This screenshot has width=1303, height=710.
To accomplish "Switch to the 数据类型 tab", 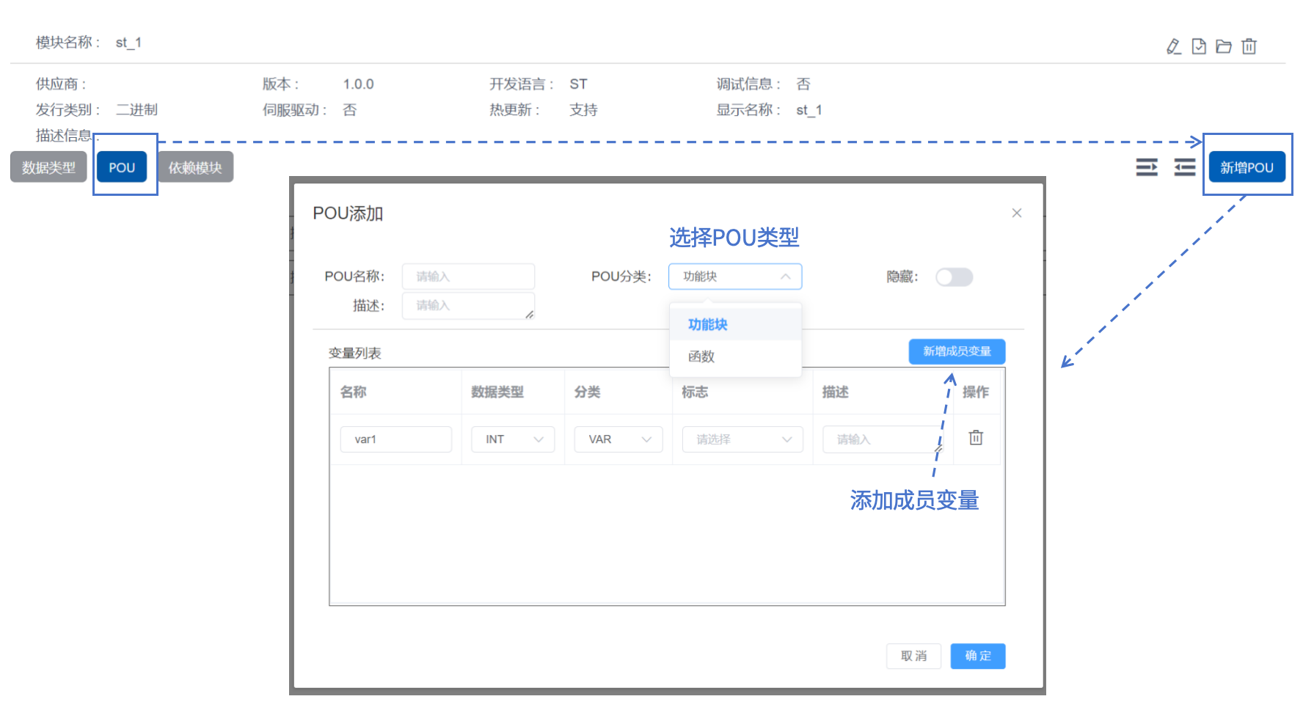I will point(48,167).
